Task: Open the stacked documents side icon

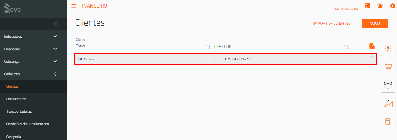Action: pyautogui.click(x=388, y=122)
